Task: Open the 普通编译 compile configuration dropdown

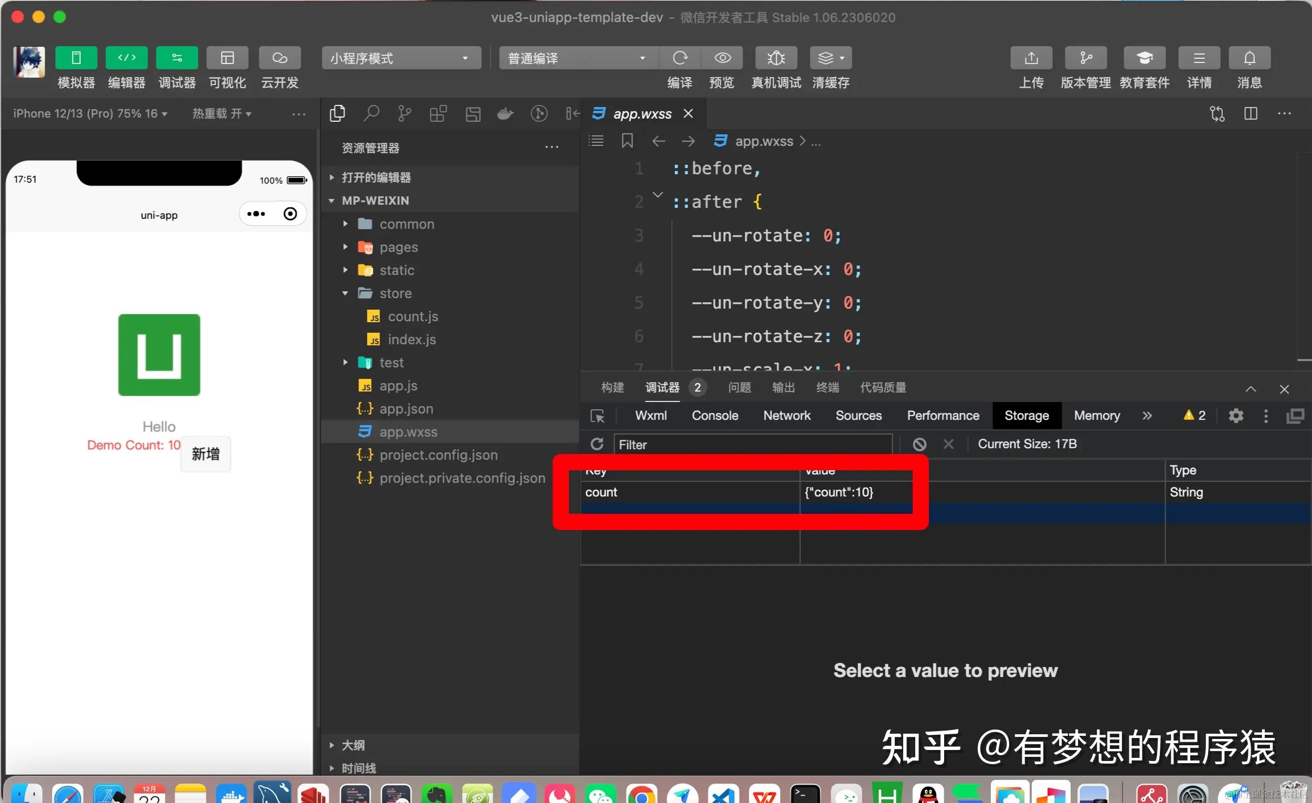Action: (x=577, y=58)
